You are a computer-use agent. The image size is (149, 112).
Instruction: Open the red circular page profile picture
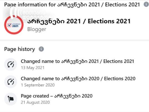click(x=14, y=25)
